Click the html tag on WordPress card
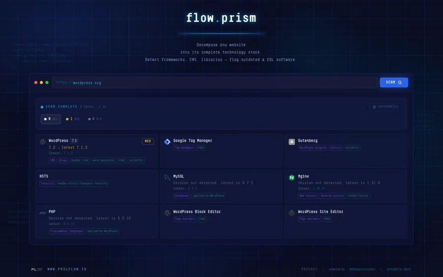This screenshot has width=443, height=277. [122, 160]
